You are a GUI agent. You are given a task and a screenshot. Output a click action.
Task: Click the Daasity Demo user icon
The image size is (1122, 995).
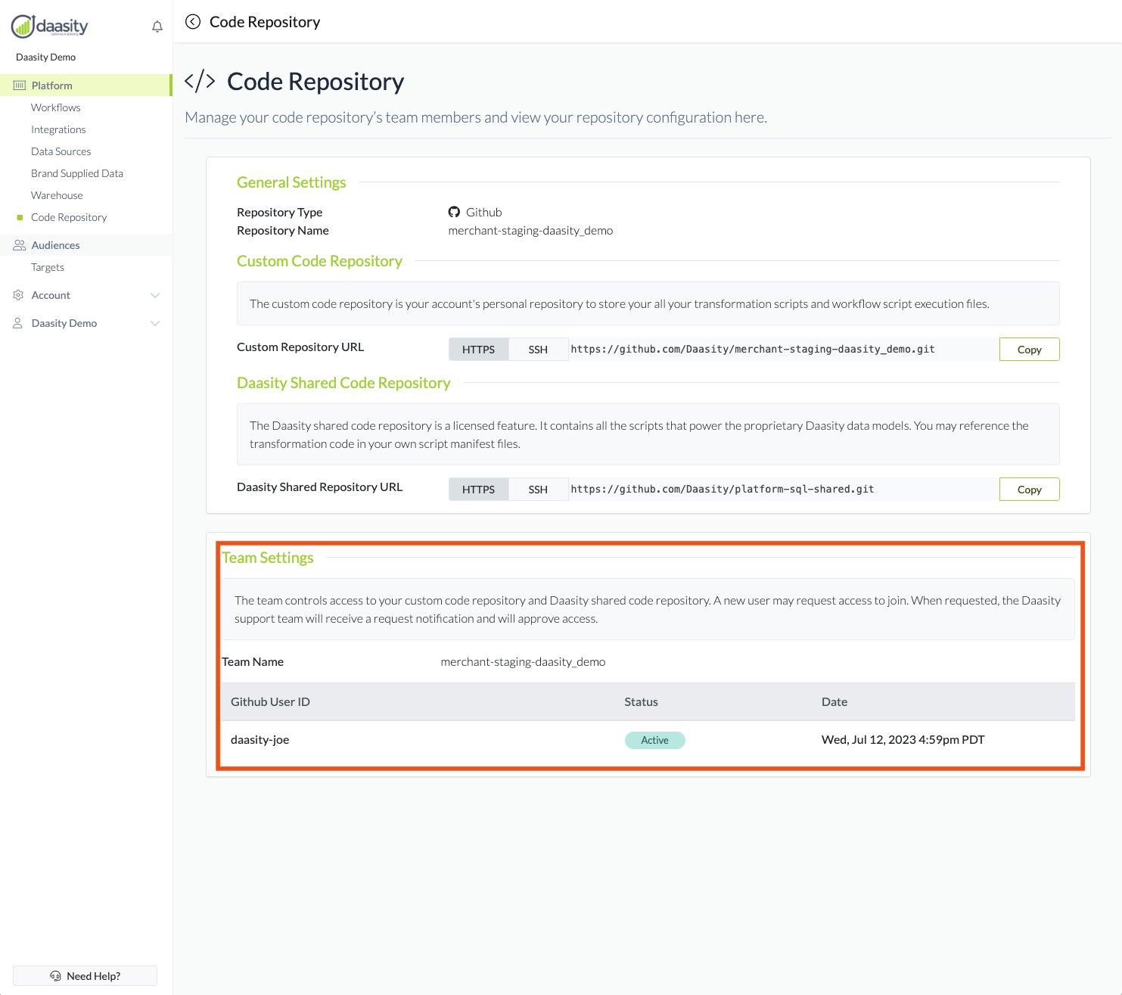[x=18, y=323]
